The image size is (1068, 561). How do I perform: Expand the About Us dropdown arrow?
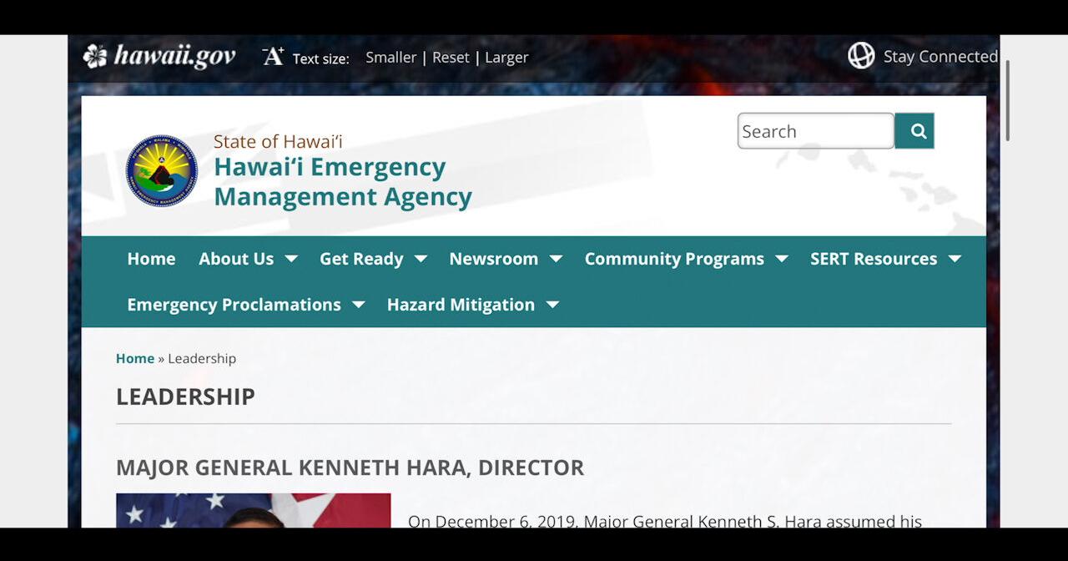pos(291,259)
